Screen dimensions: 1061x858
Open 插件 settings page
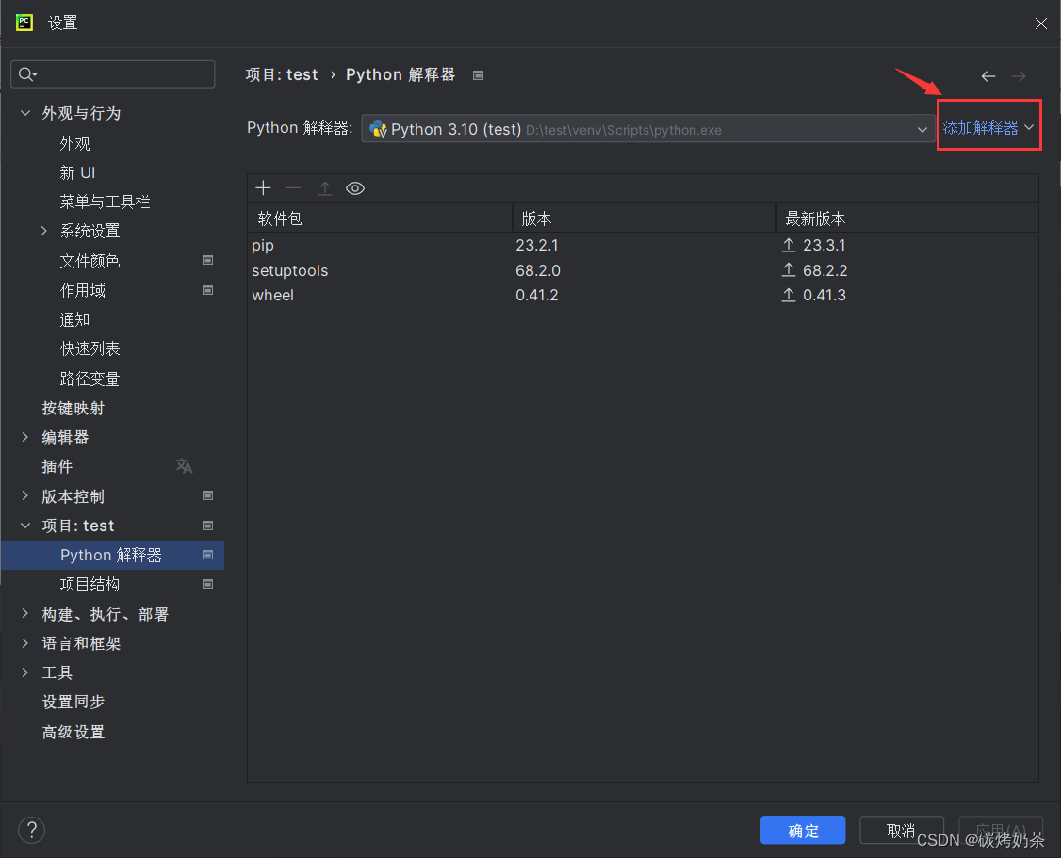click(x=57, y=466)
